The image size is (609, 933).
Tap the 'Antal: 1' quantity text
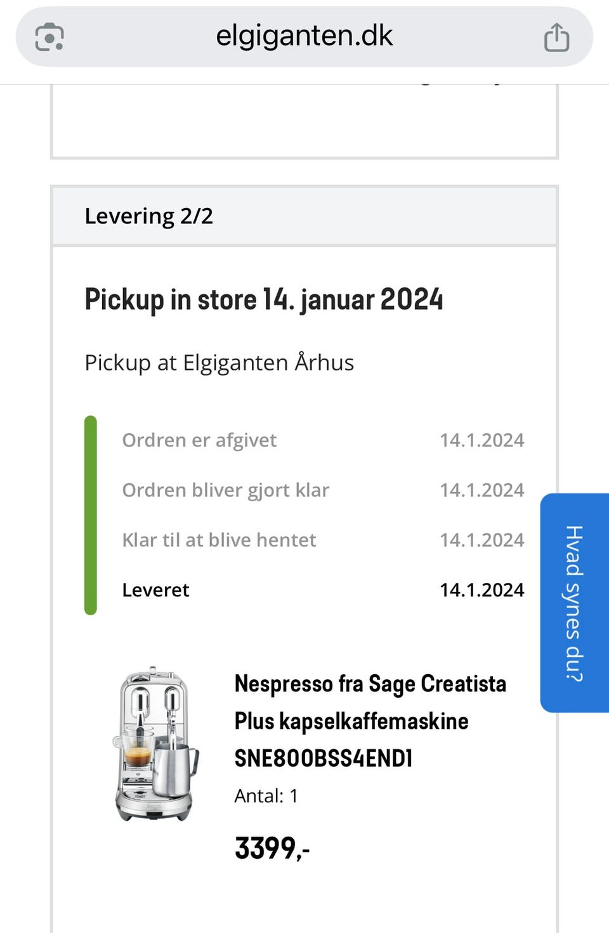266,795
